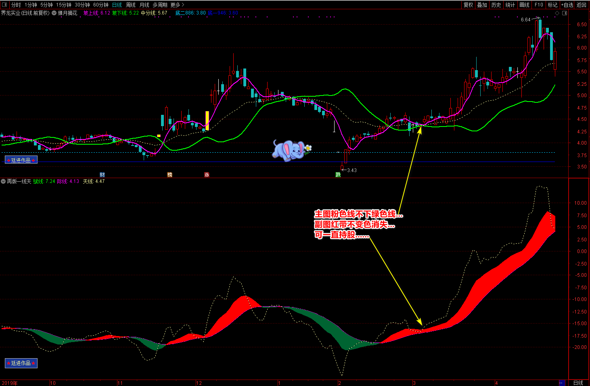Select the 日线 daily period tab

(117, 5)
